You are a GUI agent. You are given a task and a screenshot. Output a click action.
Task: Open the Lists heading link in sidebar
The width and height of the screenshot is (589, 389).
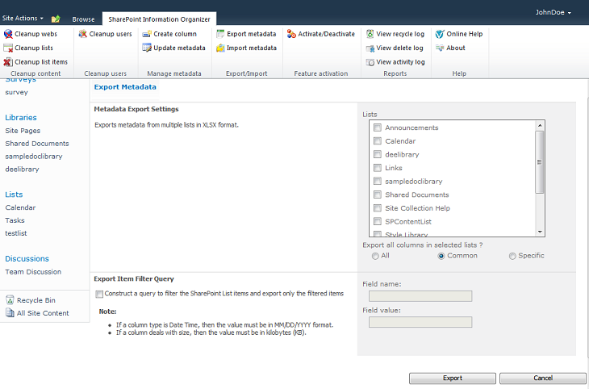click(14, 194)
